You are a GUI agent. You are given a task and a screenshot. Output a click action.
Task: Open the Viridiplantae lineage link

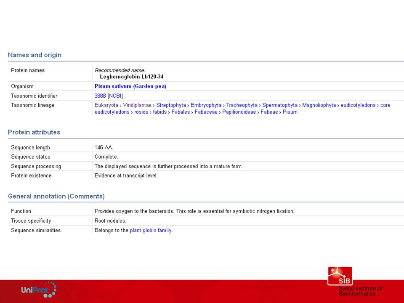[137, 105]
